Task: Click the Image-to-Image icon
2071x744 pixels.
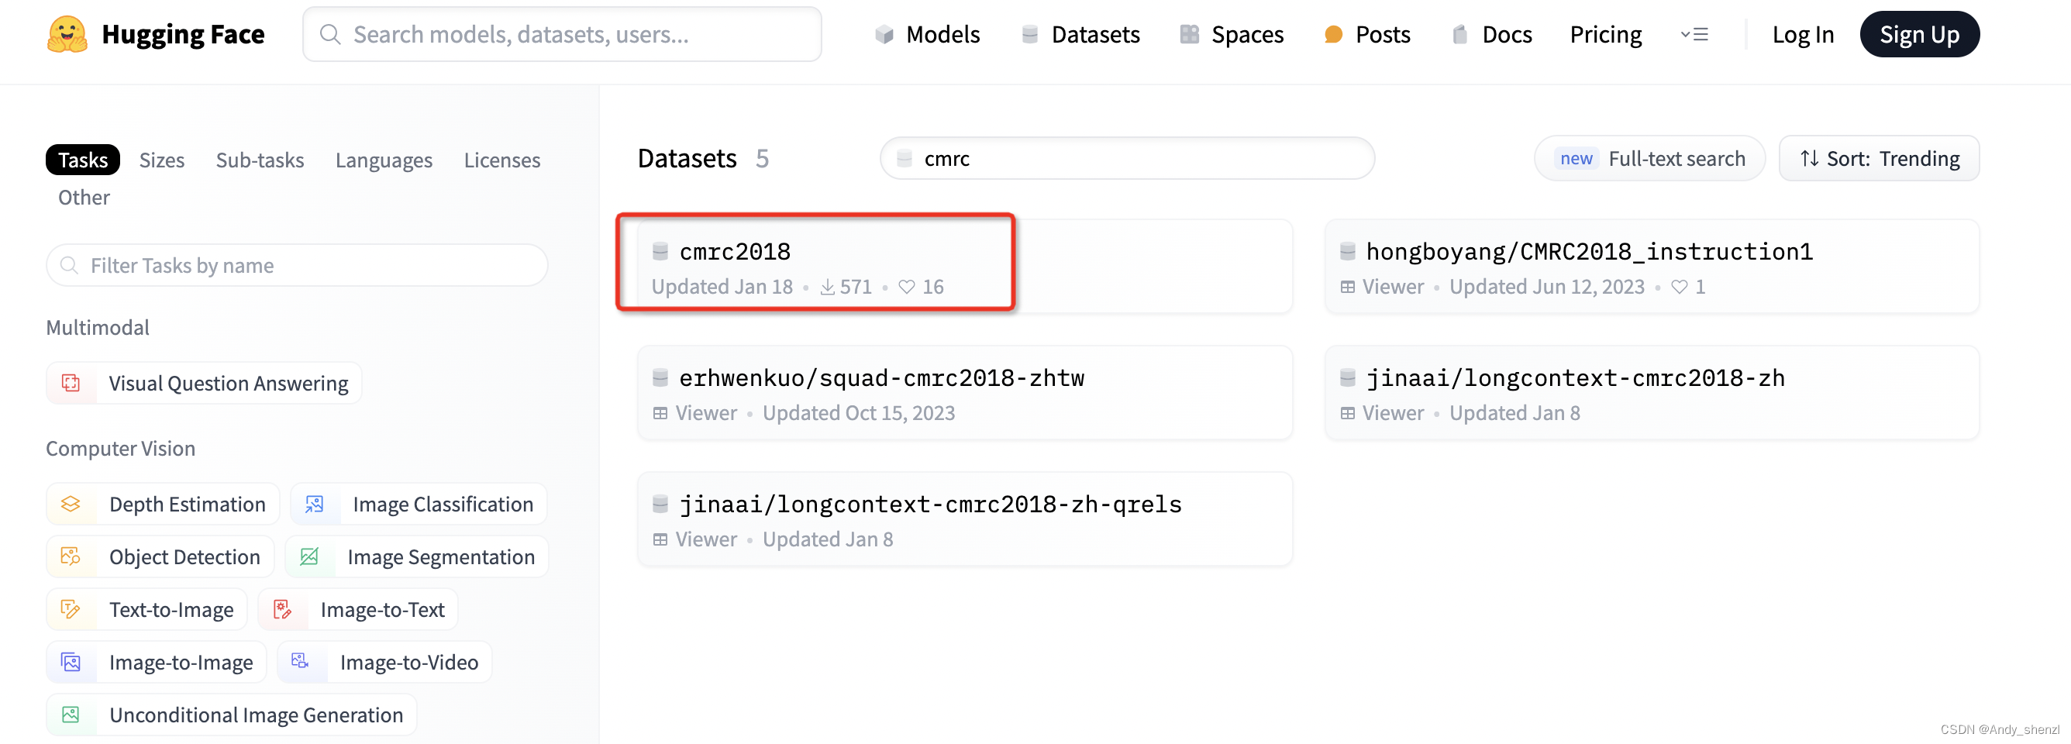Action: (x=71, y=662)
